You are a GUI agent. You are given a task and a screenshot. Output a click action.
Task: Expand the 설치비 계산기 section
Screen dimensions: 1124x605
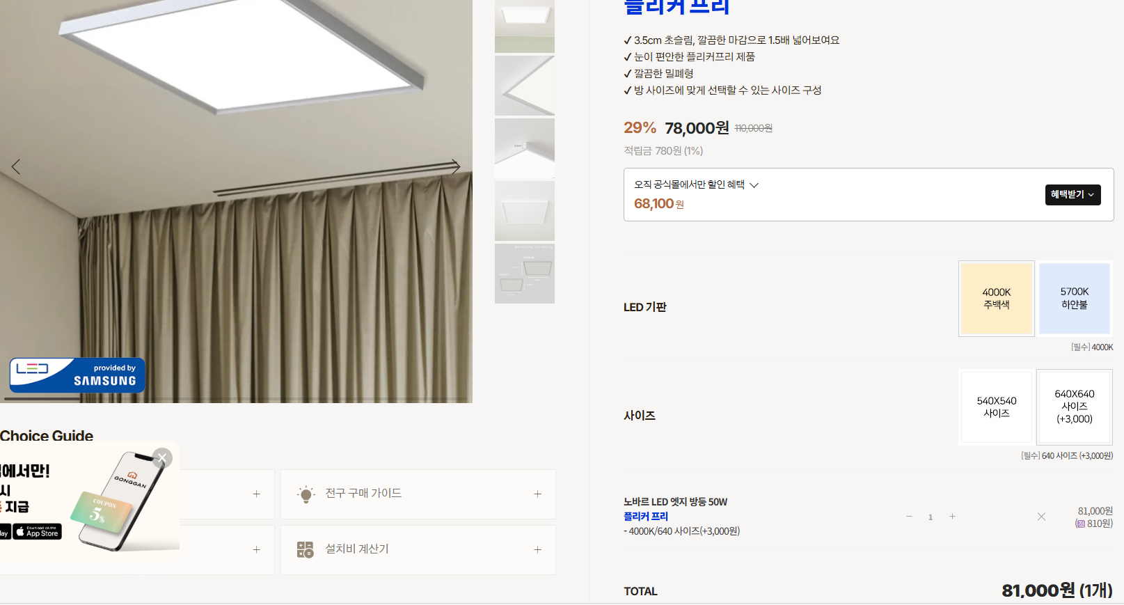[418, 550]
